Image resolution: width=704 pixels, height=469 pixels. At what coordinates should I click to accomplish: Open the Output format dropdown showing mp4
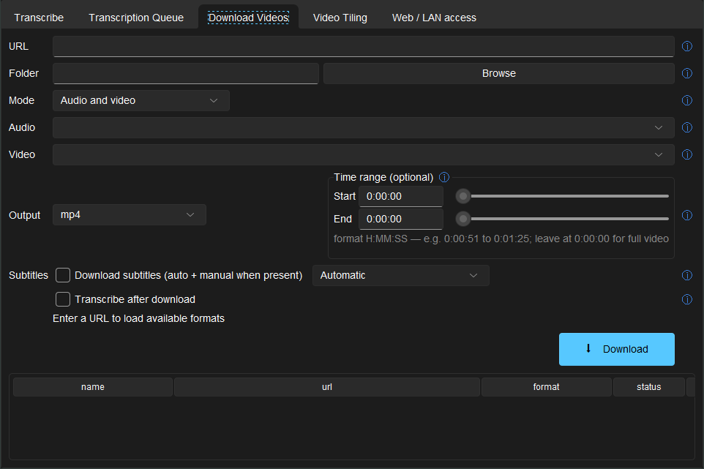coord(130,215)
